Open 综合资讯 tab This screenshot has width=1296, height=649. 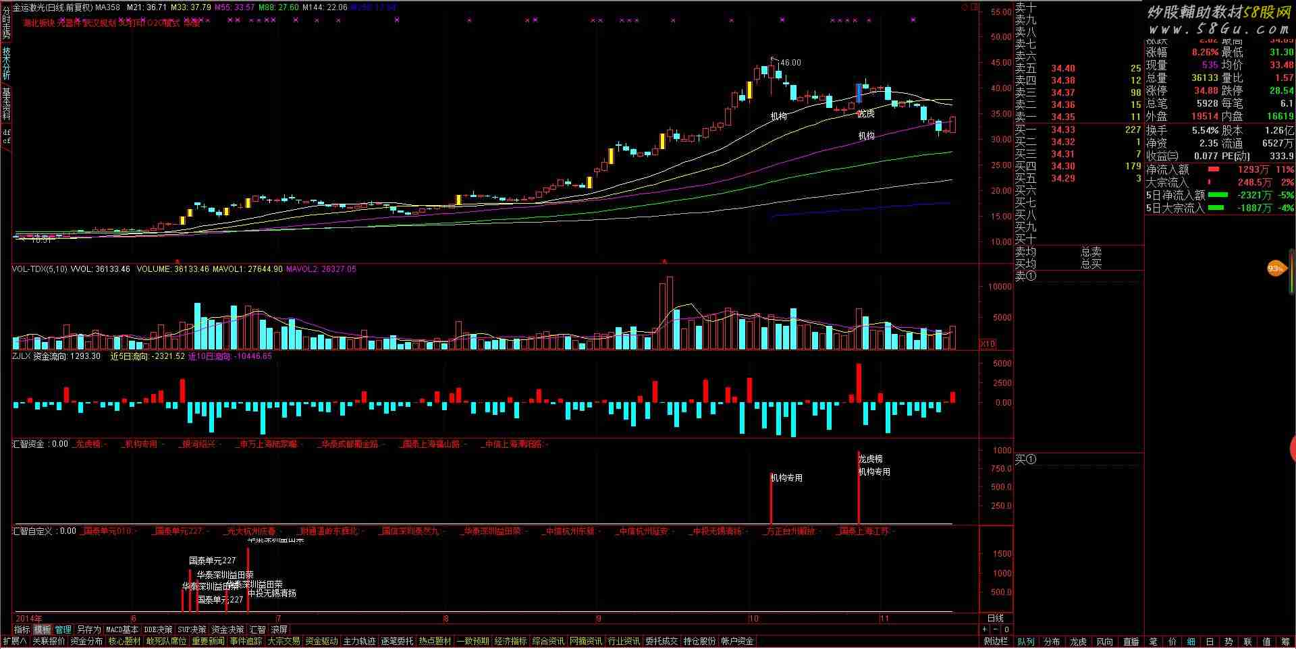(548, 641)
